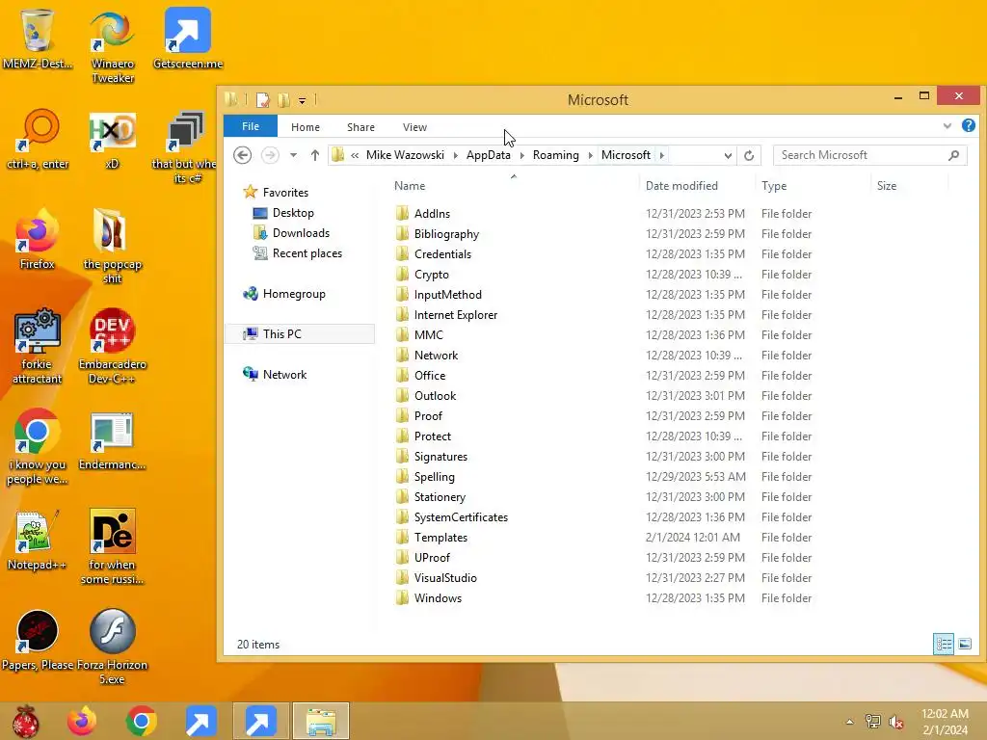Refresh the Microsoft folder view
987x740 pixels.
pos(748,155)
